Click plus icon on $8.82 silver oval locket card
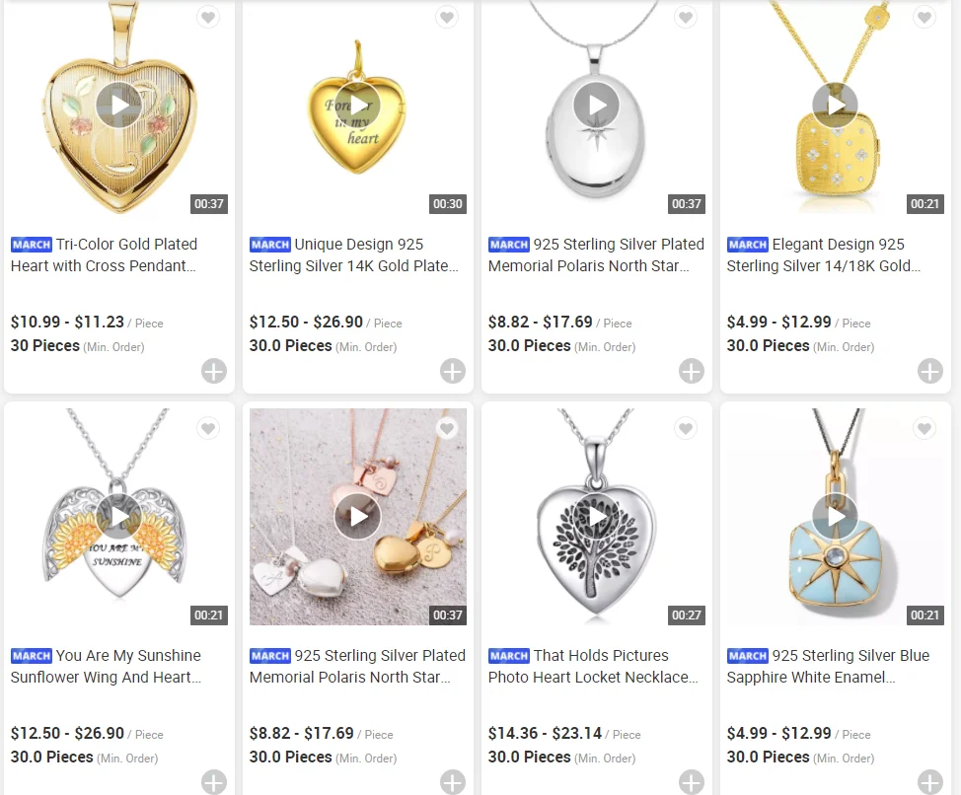 (x=692, y=371)
